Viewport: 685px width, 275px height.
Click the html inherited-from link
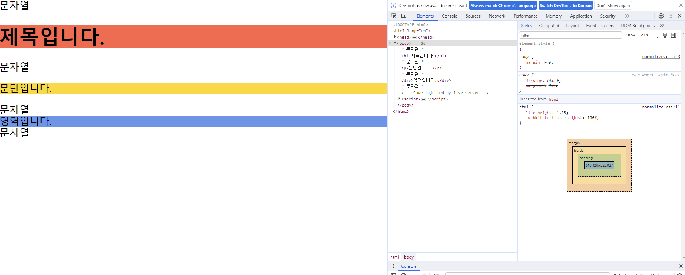pos(553,99)
